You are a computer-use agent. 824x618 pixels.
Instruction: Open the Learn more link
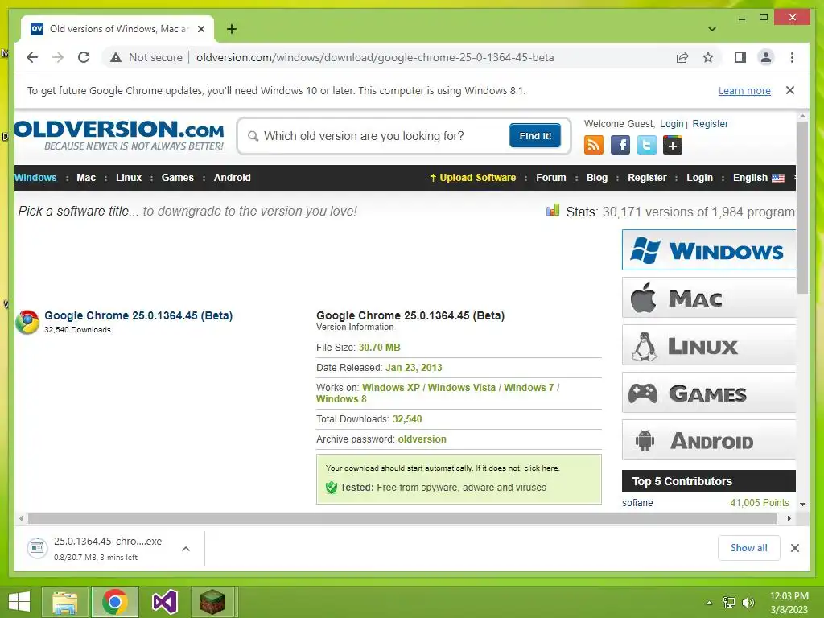[744, 90]
